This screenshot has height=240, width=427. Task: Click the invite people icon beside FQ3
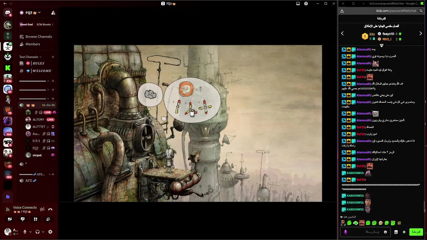[x=53, y=13]
